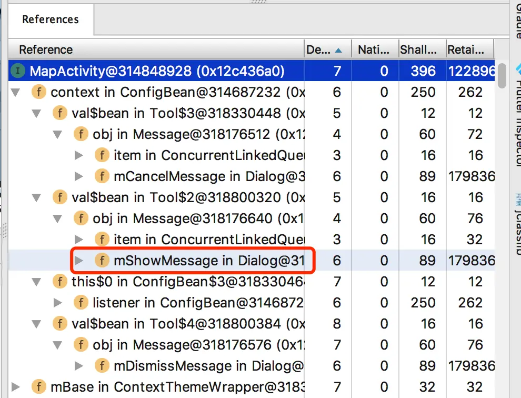Click the field icon of mBase in ContextThemeWrapper
This screenshot has height=398, width=521.
(38, 387)
